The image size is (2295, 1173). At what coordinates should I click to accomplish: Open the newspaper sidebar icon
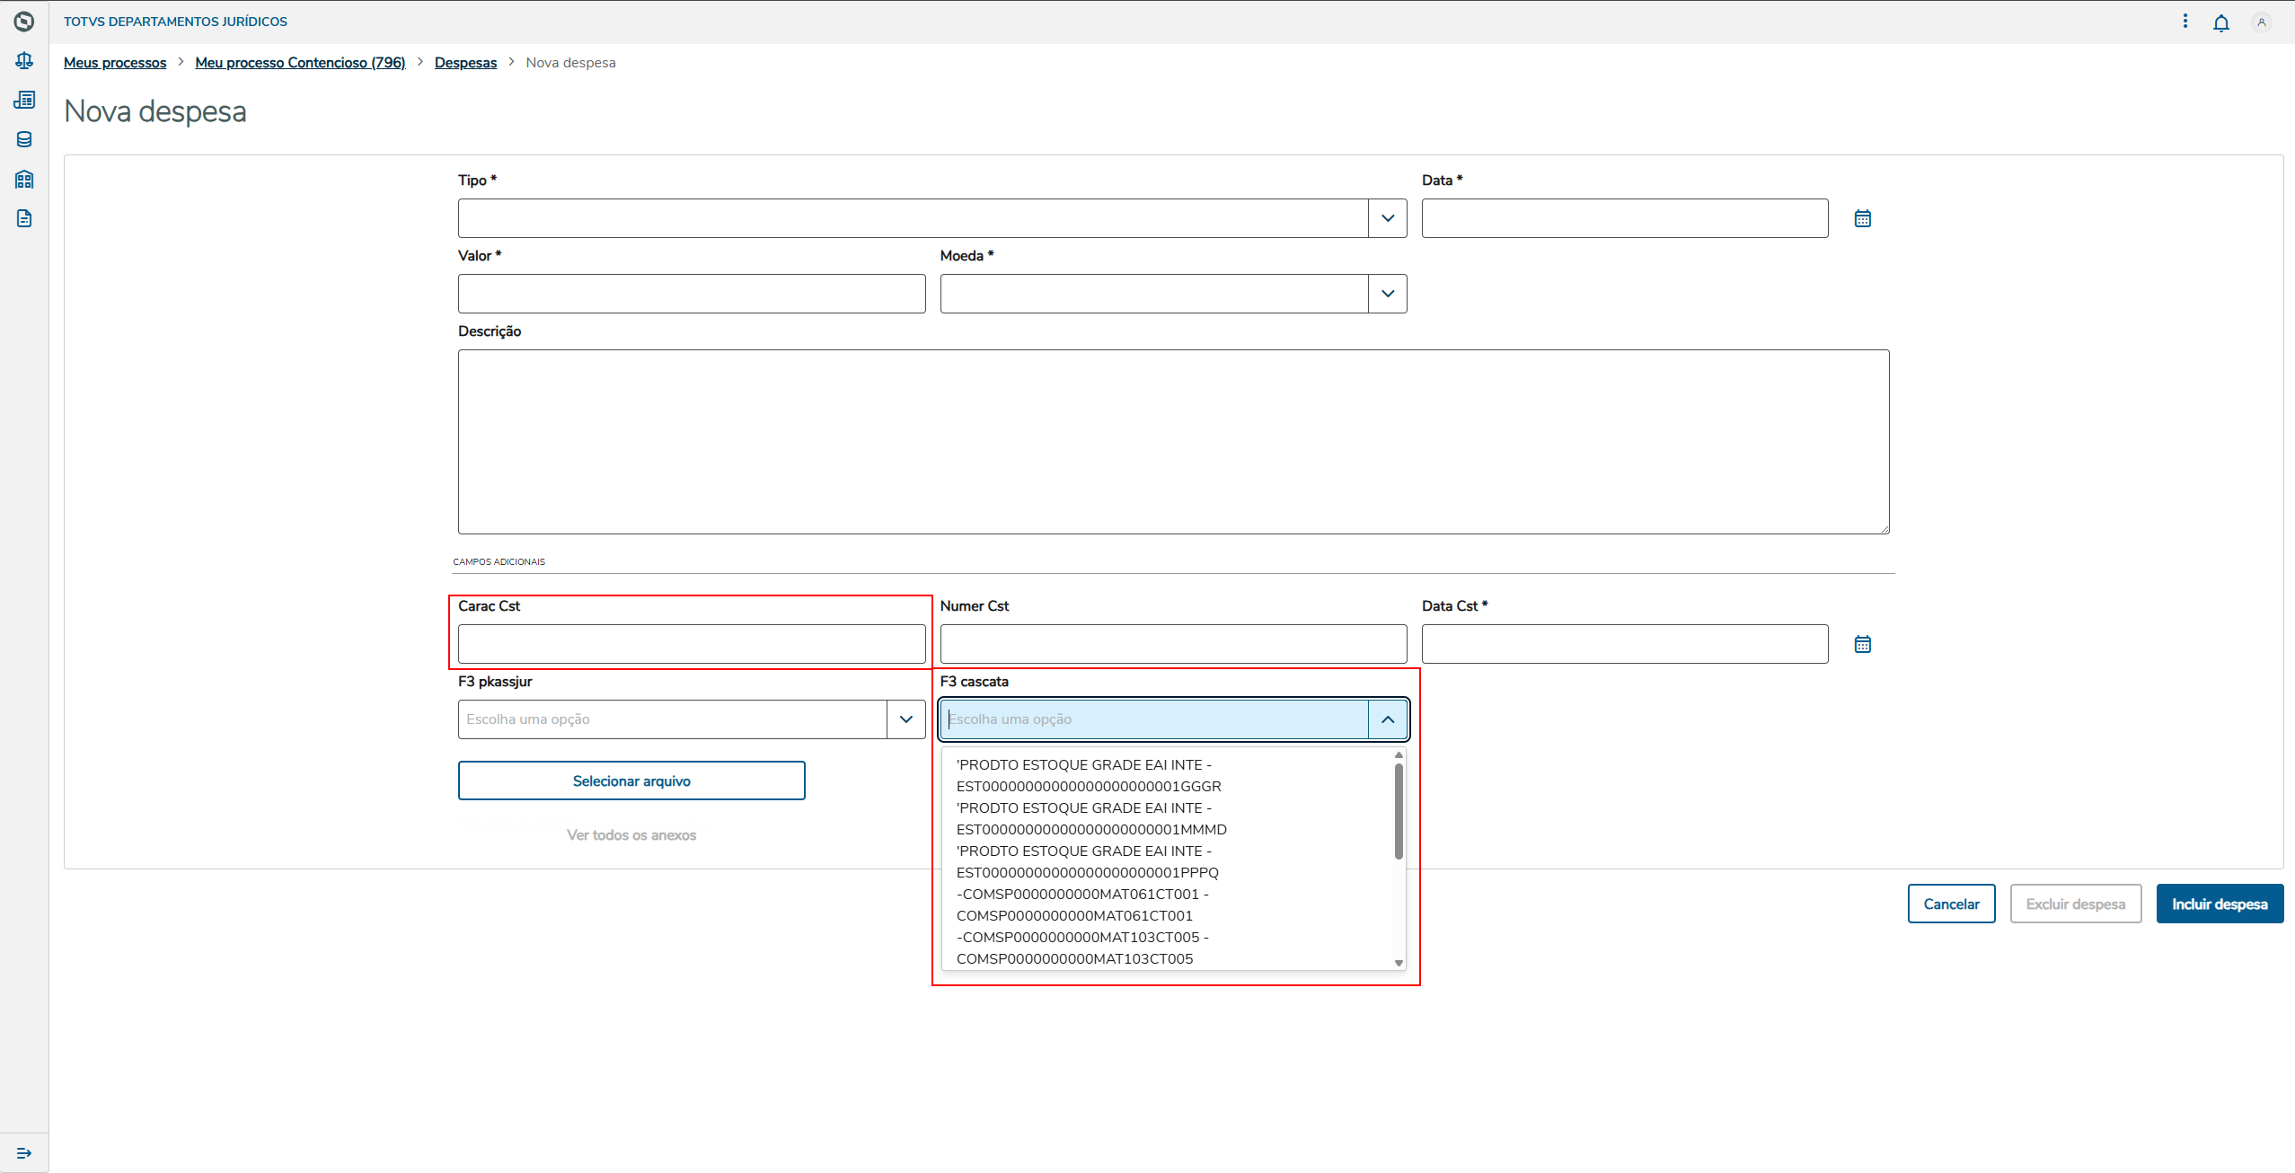pos(24,100)
